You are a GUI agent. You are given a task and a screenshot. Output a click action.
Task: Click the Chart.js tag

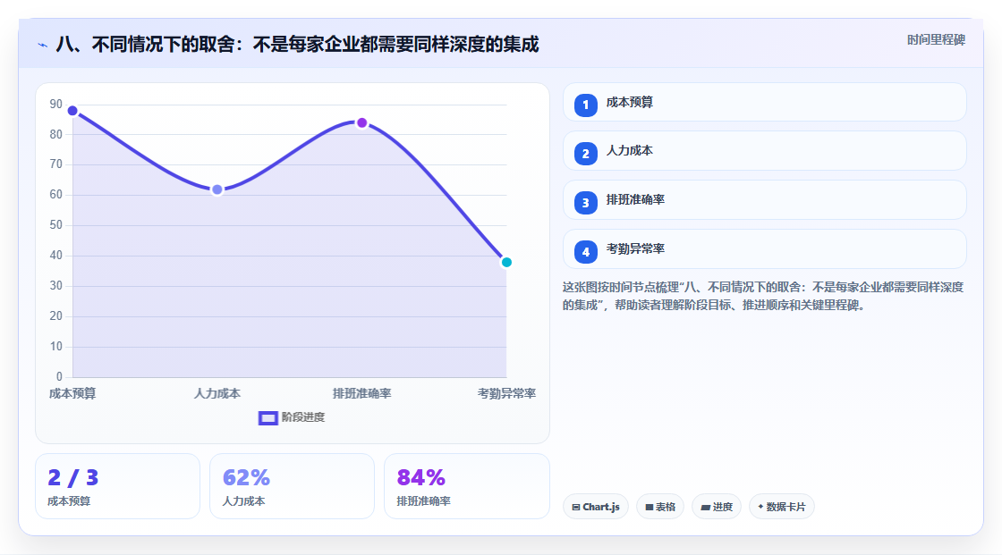pos(596,507)
